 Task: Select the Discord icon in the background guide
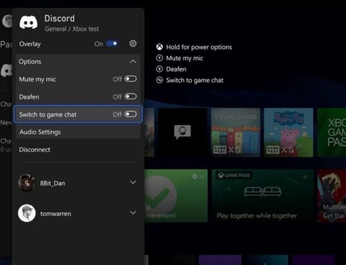point(6,71)
